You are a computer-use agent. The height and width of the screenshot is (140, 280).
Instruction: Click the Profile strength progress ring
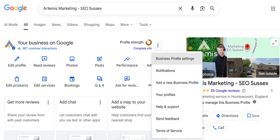click(149, 42)
